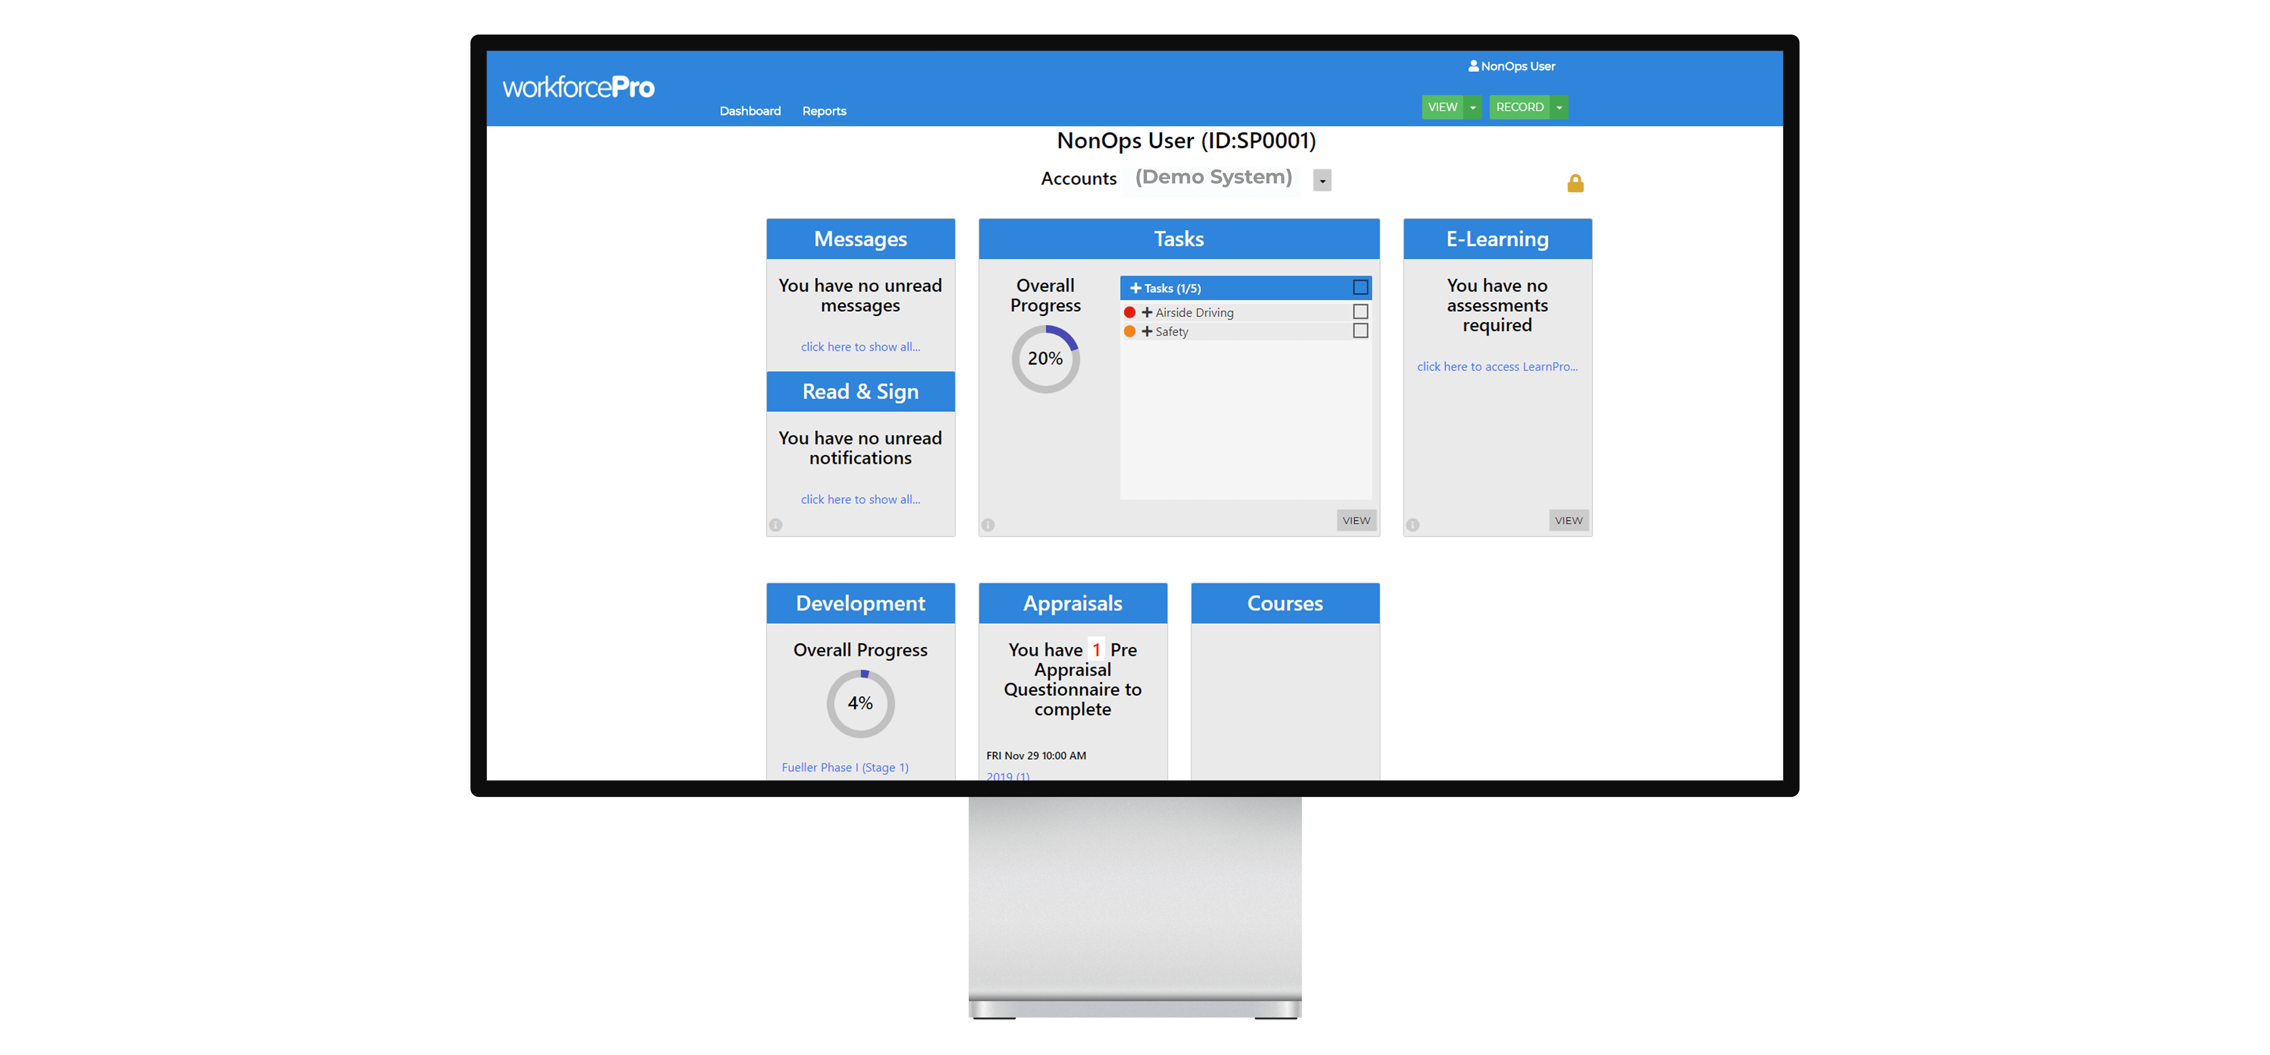Viewport: 2270px width, 1055px height.
Task: Click the info icon in Tasks card
Action: click(988, 525)
